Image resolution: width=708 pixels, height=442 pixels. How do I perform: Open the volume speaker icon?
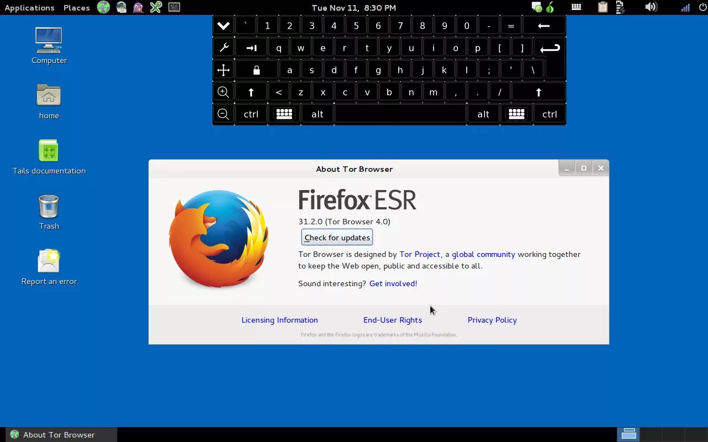(651, 7)
